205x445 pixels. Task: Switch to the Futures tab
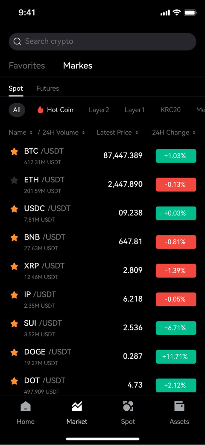coord(47,89)
